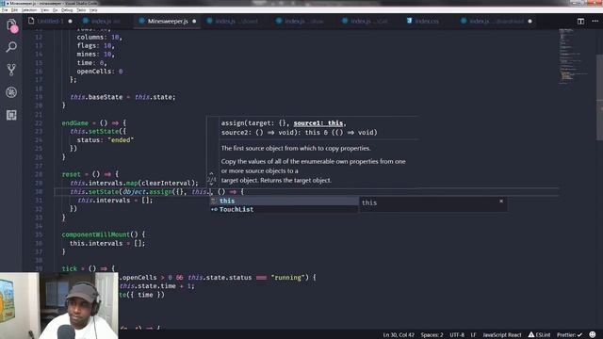Click the 'reset' method name
This screenshot has height=339, width=603.
(72, 174)
